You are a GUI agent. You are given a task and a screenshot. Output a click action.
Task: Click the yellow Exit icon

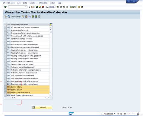(x=40, y=7)
